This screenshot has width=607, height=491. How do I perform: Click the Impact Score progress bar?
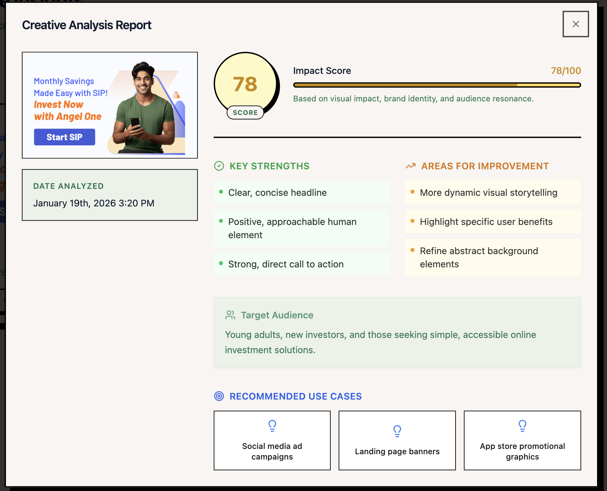[436, 85]
